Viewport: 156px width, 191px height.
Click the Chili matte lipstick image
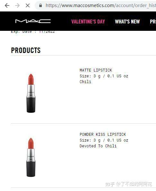(x=31, y=93)
